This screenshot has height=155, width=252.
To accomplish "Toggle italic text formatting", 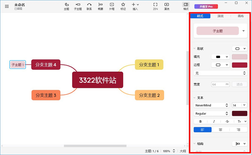I will 214,121.
